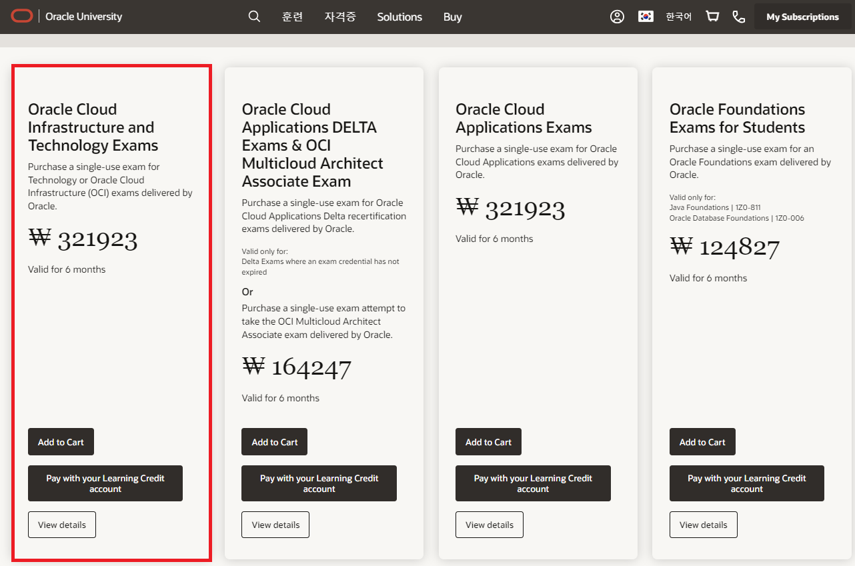
Task: Click the Delta Exams credential not expired note
Action: [320, 267]
